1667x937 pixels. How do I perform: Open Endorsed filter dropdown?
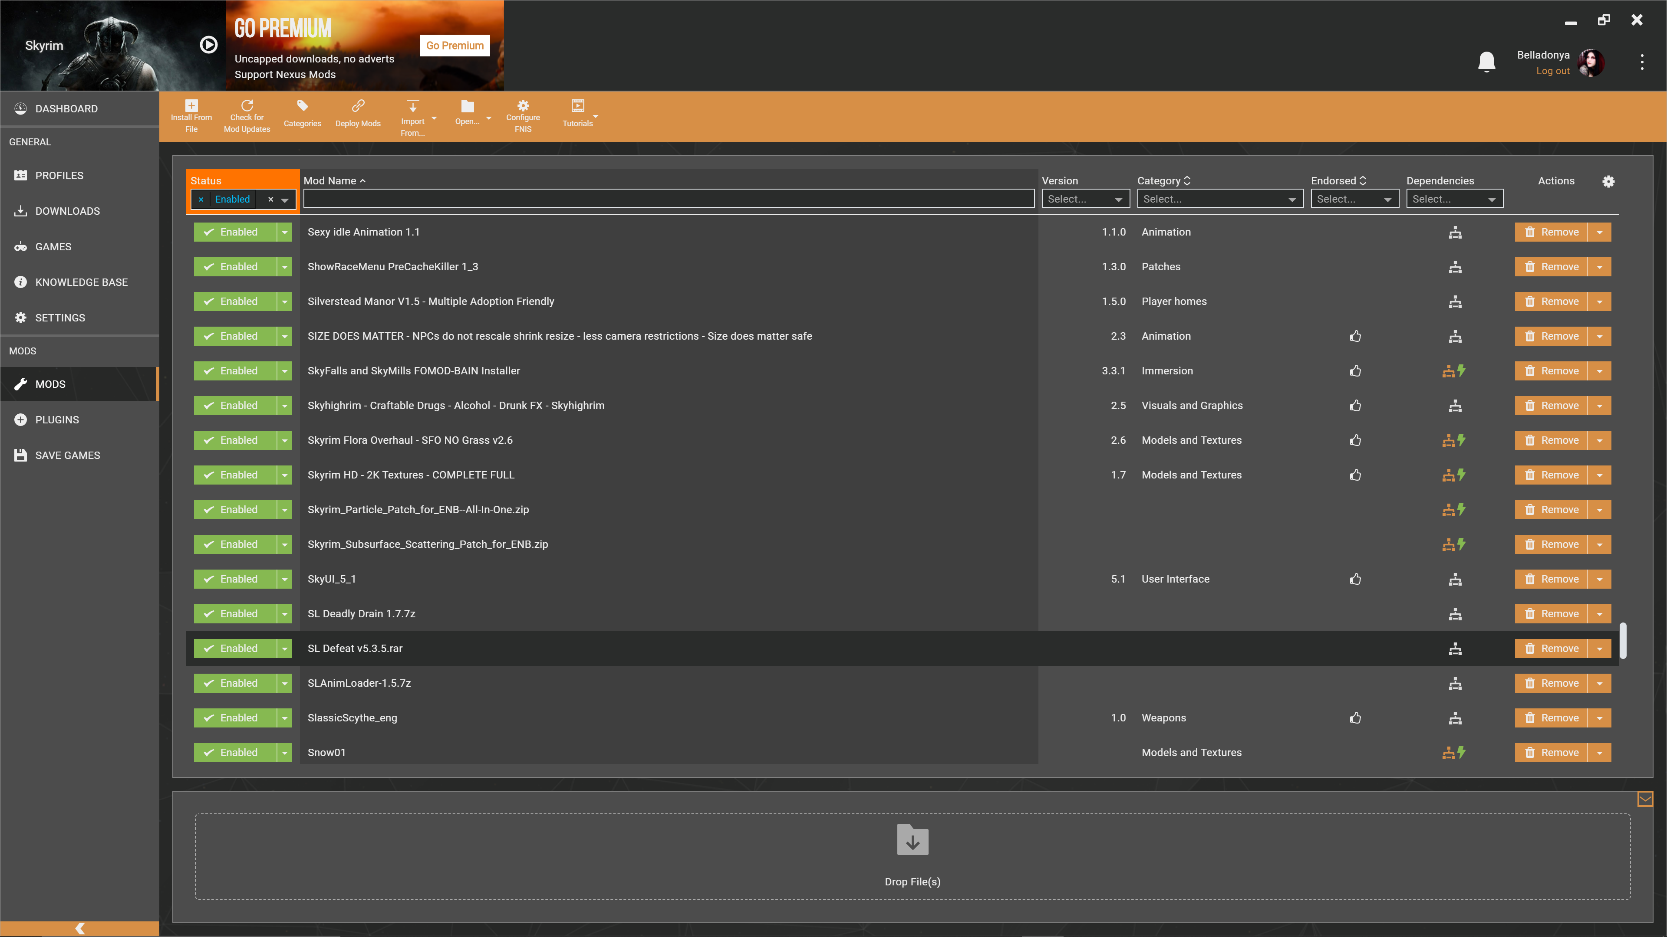(1354, 199)
